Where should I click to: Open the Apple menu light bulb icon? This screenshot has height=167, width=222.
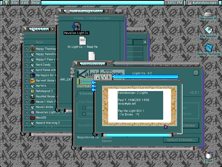[6, 3]
